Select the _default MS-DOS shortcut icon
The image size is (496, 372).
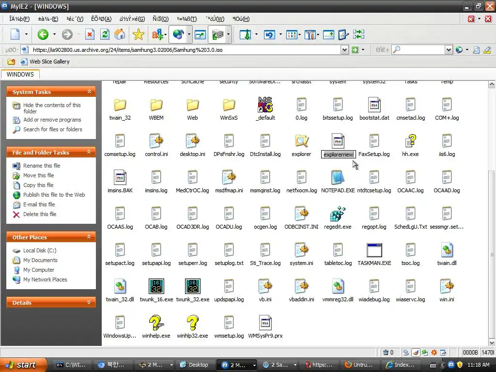tap(265, 105)
